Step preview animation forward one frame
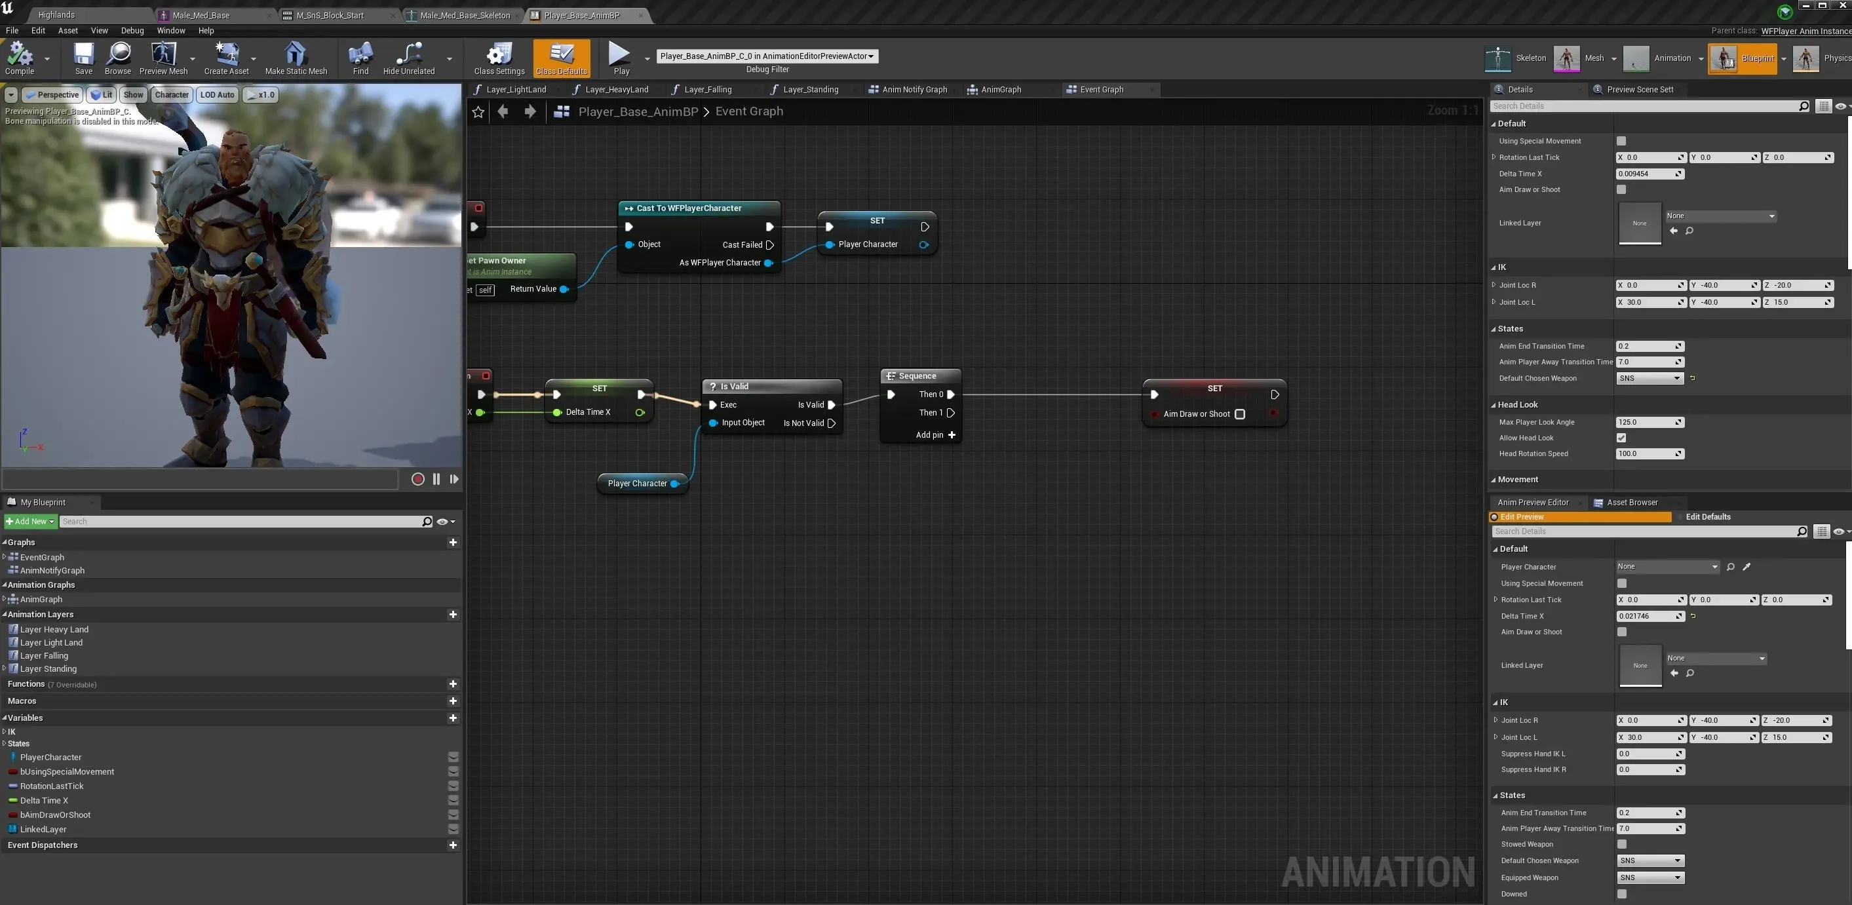This screenshot has width=1852, height=905. pyautogui.click(x=453, y=479)
